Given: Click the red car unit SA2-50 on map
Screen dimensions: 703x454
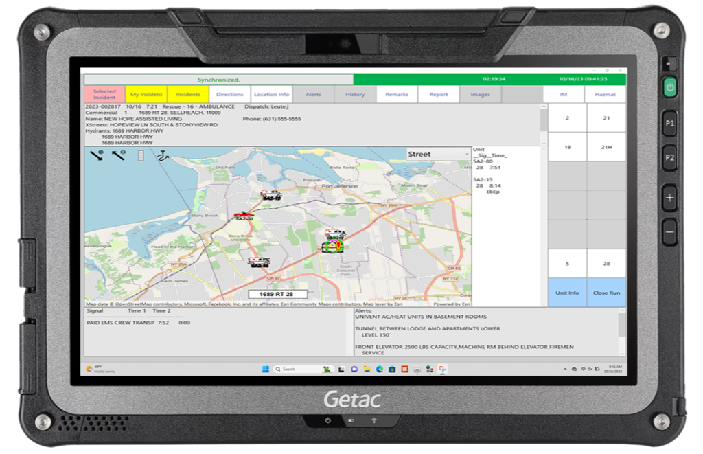Looking at the screenshot, I should 244,216.
